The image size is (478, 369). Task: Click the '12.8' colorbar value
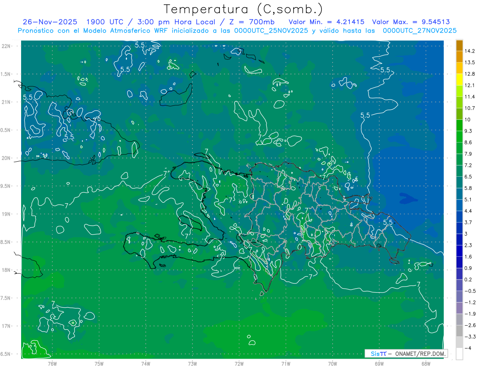click(470, 74)
